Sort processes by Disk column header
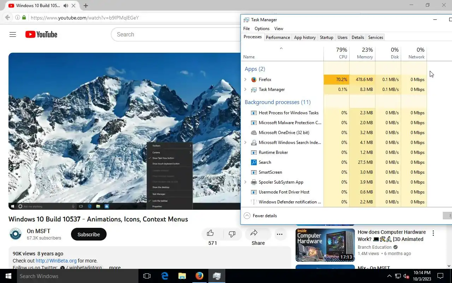The height and width of the screenshot is (283, 452). pyautogui.click(x=388, y=53)
